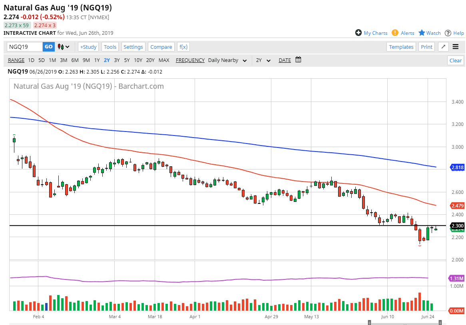Open the Help question mark icon
Image resolution: width=466 pixels, height=325 pixels.
(x=448, y=33)
